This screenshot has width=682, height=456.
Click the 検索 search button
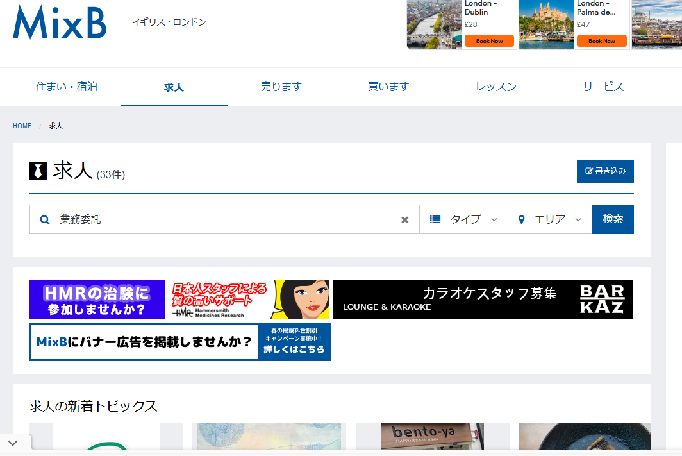[612, 219]
